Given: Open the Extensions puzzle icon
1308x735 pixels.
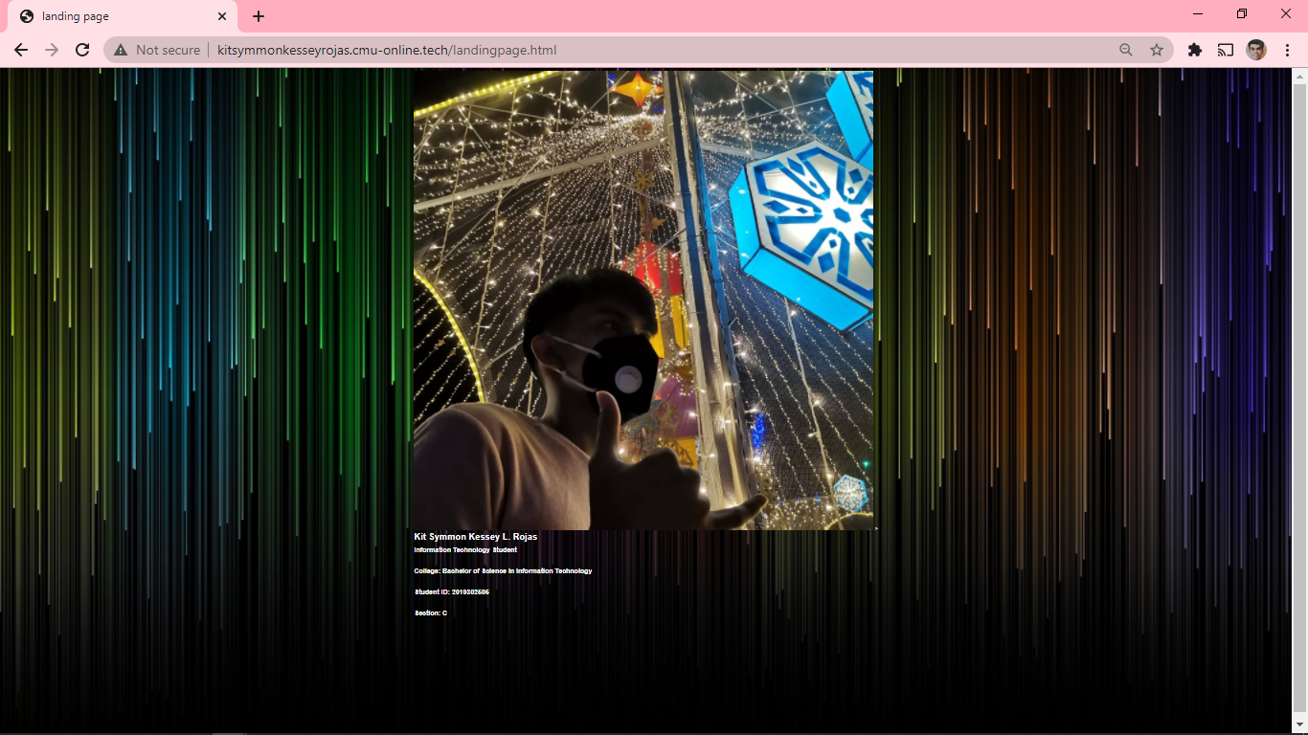Looking at the screenshot, I should point(1195,50).
